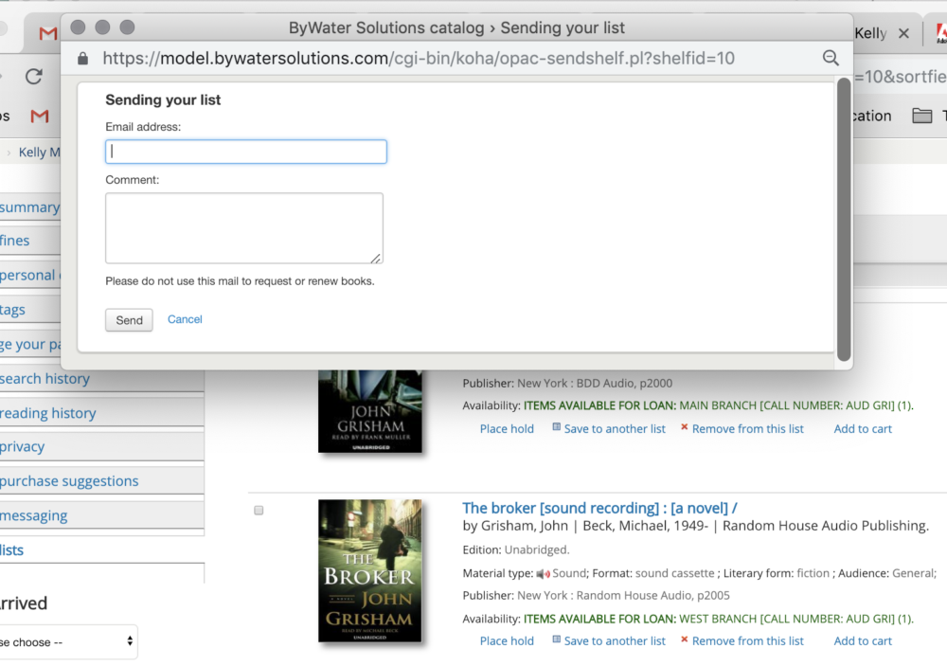947x666 pixels.
Task: Click the list icon beside The broker's Save link
Action: 556,639
